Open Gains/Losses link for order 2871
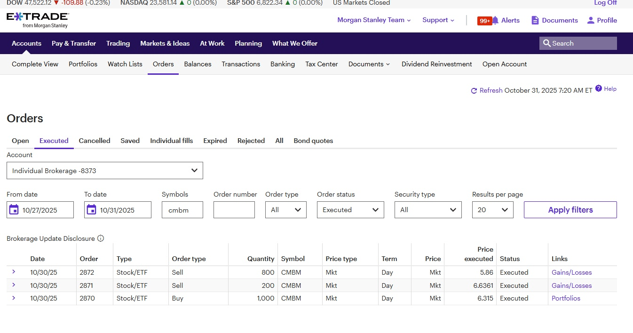Viewport: 633px width, 333px height. [x=571, y=285]
